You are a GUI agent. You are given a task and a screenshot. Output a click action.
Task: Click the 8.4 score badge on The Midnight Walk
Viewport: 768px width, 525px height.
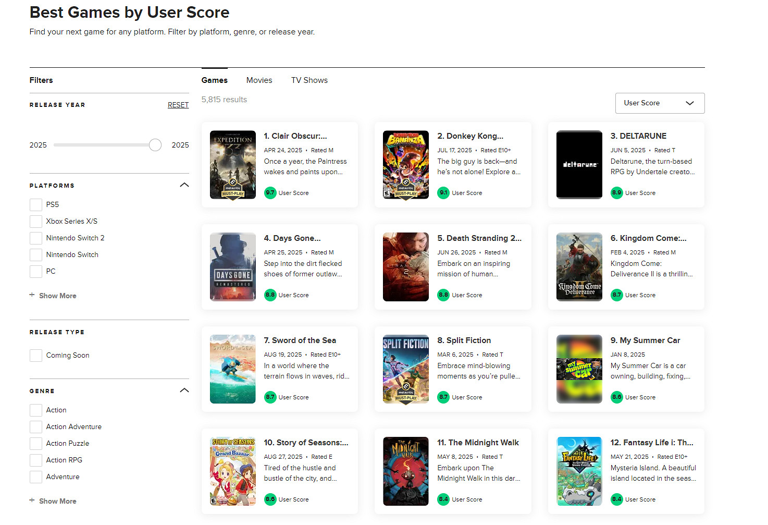tap(442, 499)
